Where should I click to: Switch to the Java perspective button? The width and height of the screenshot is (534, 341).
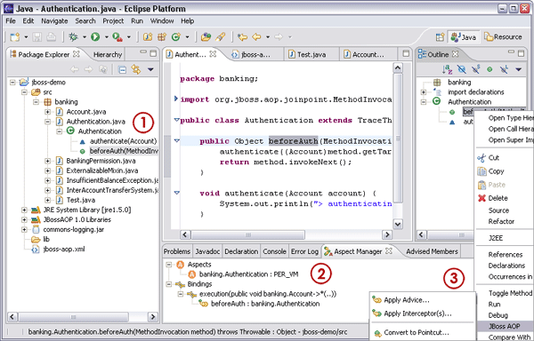tap(464, 37)
